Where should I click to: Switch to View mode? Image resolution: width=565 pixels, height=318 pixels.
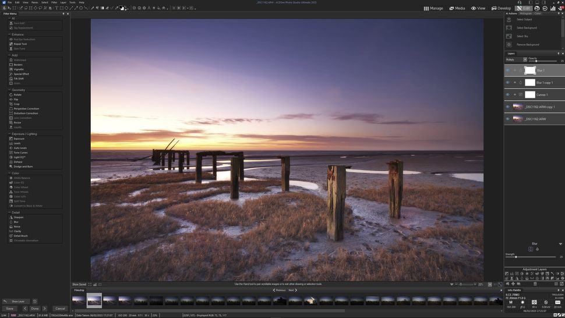click(x=478, y=8)
